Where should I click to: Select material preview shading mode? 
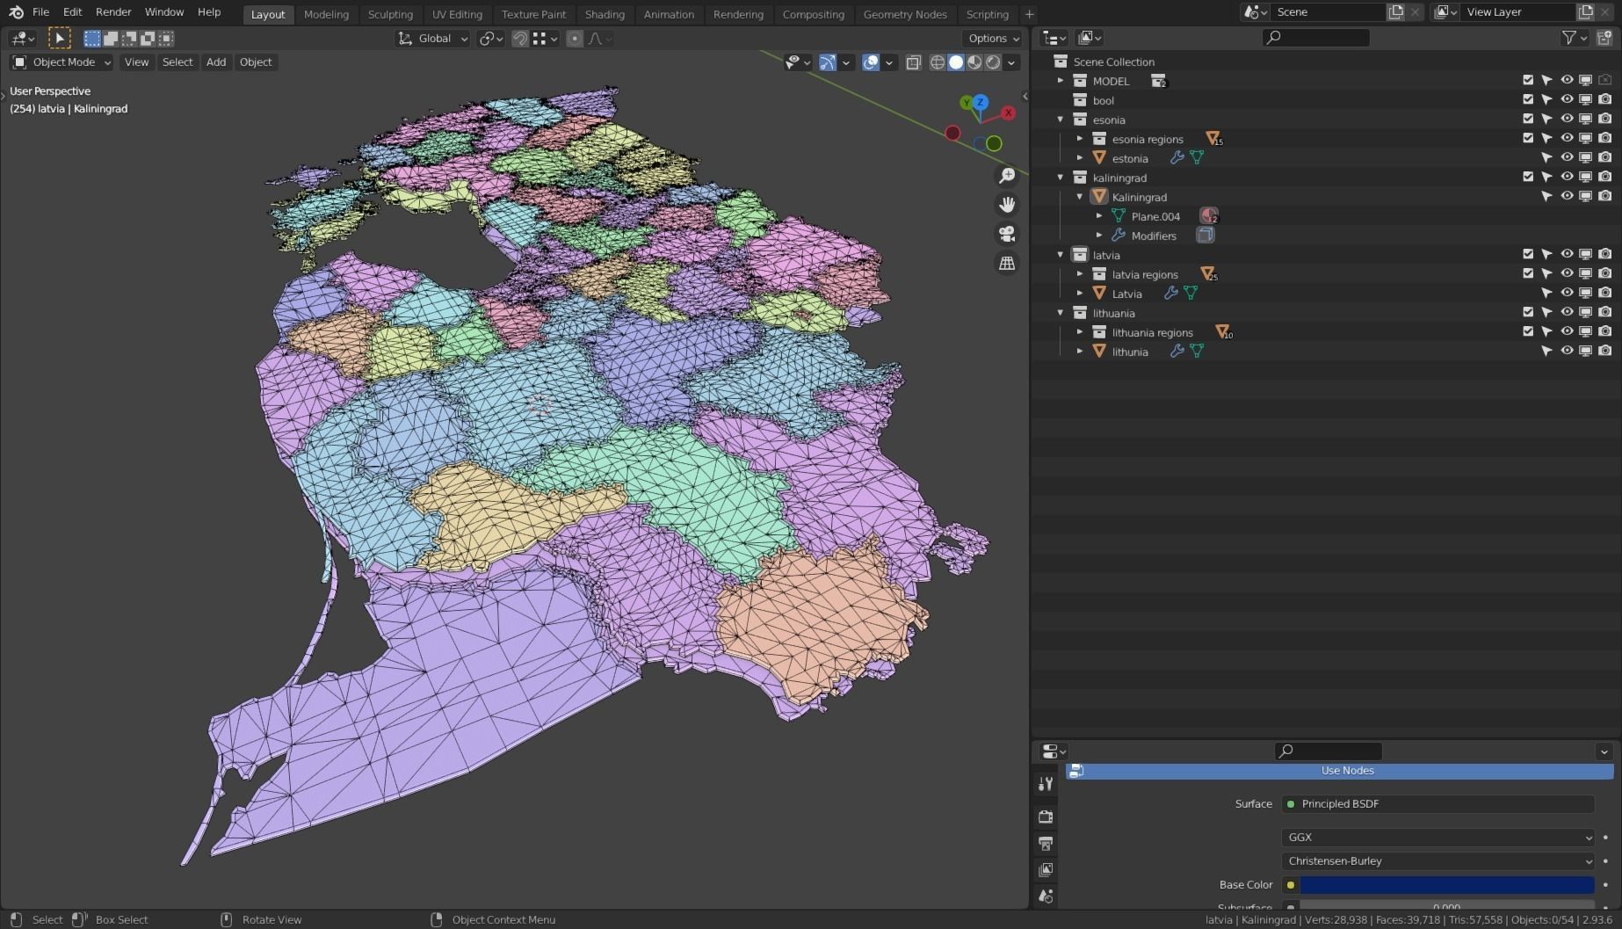pyautogui.click(x=974, y=62)
